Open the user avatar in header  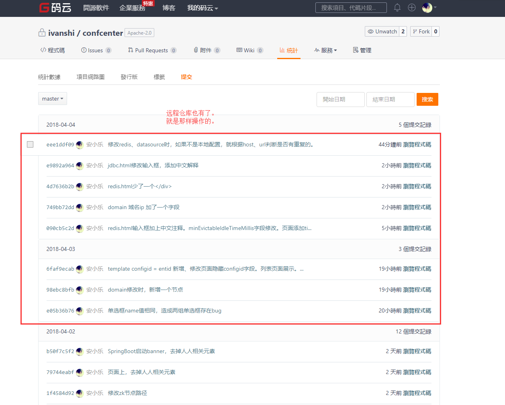[427, 7]
